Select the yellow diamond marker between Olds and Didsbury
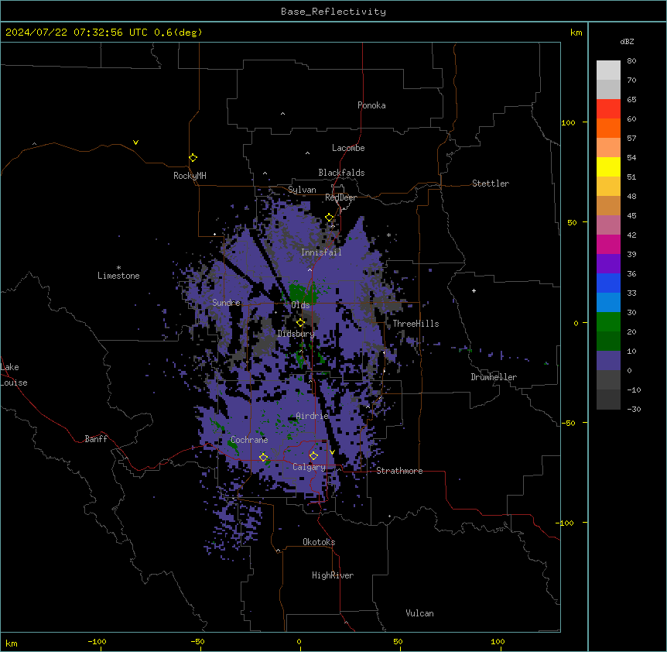This screenshot has height=652, width=667. click(300, 323)
